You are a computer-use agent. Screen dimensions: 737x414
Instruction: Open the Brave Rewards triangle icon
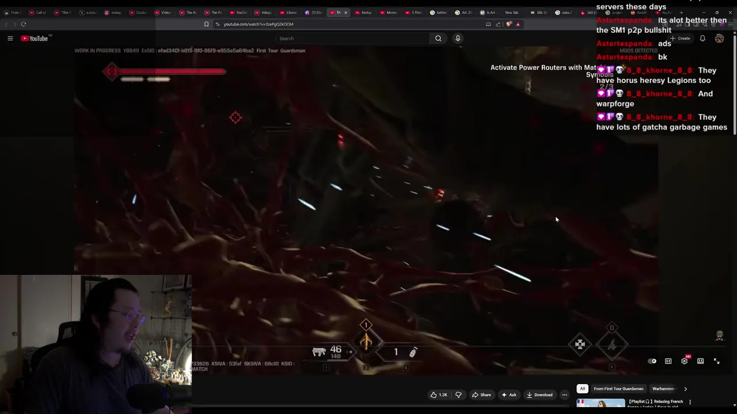(518, 24)
